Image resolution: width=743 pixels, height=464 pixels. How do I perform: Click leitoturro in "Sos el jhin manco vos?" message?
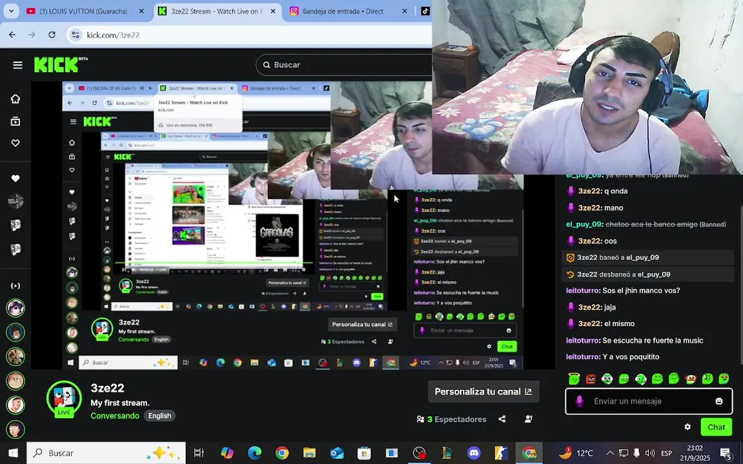coord(583,290)
